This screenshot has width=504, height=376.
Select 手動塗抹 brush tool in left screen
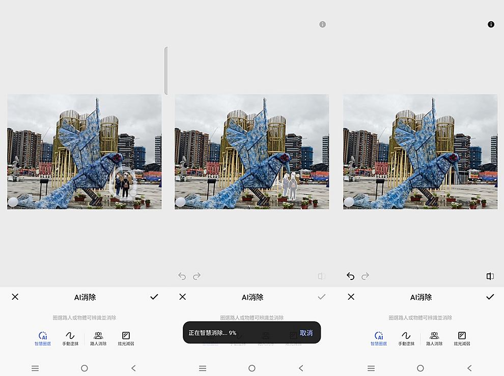click(x=70, y=338)
